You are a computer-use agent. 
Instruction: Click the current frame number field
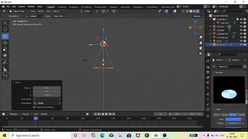pos(160,114)
